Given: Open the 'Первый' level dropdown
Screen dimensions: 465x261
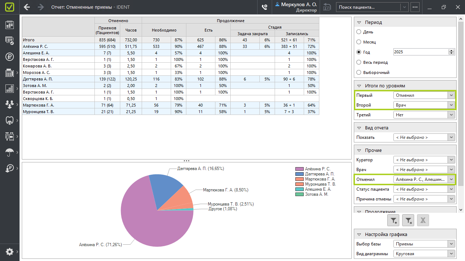Looking at the screenshot, I should pyautogui.click(x=451, y=95).
